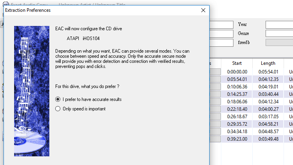Click length value 0:05:54.01
Screen dimensions: 293x165
click(268, 72)
